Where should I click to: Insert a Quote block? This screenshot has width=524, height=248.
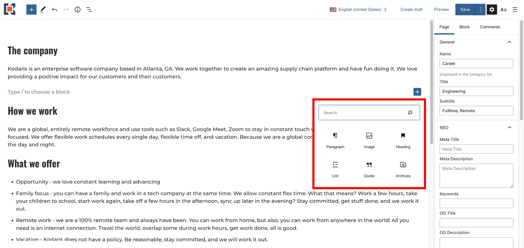(369, 170)
